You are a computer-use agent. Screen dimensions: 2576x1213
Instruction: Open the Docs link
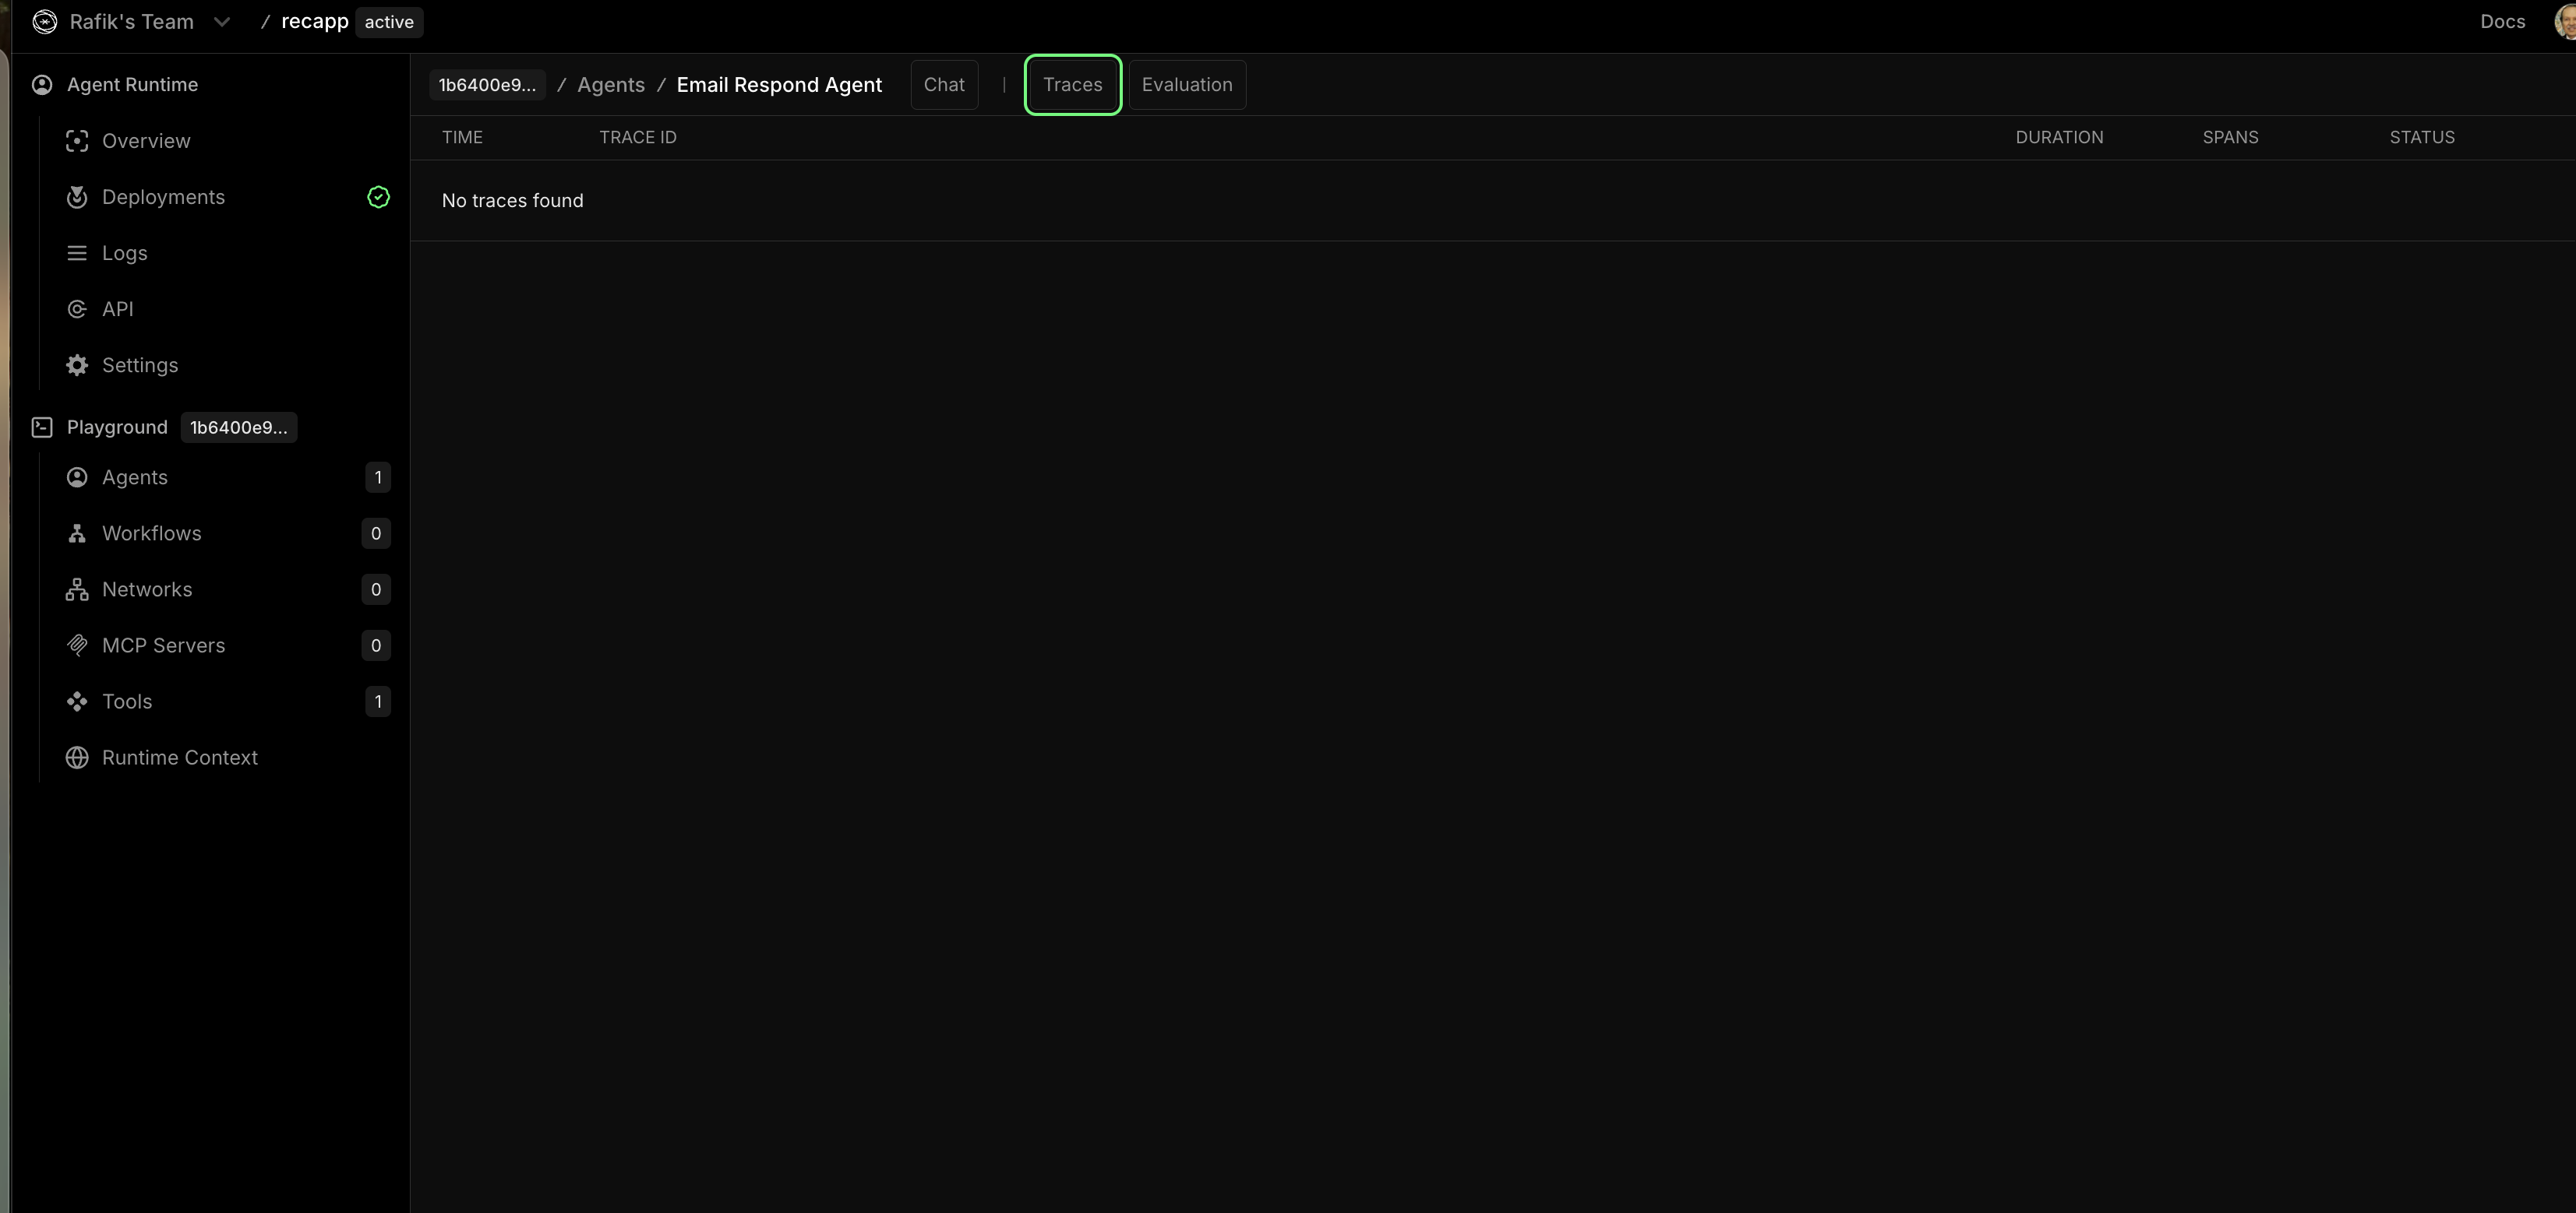pos(2502,22)
